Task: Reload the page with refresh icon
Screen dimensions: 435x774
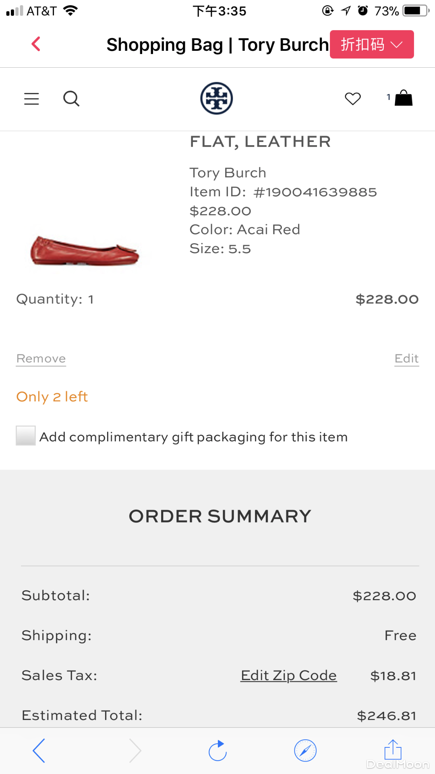Action: click(x=218, y=751)
